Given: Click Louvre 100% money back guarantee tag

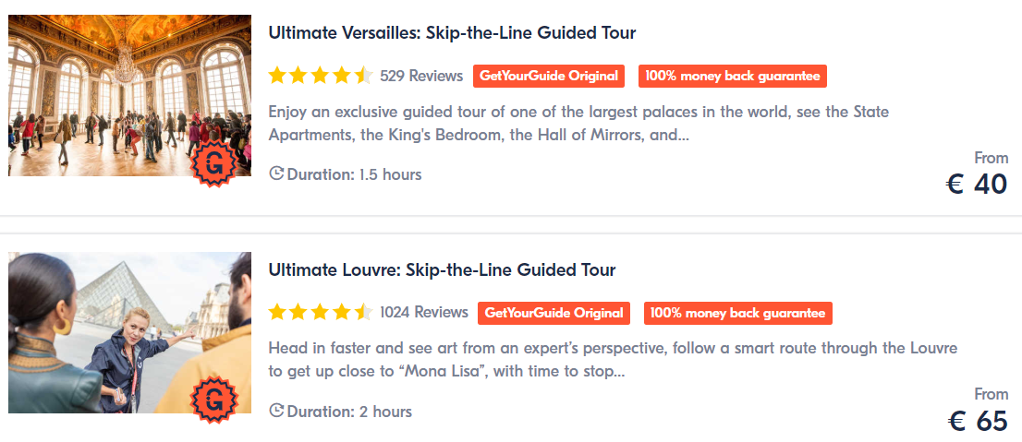Looking at the screenshot, I should 737,313.
